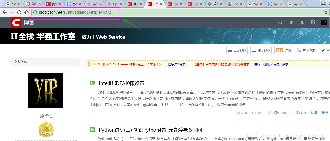Go back to the previous page
The width and height of the screenshot is (330, 141).
pos(5,12)
